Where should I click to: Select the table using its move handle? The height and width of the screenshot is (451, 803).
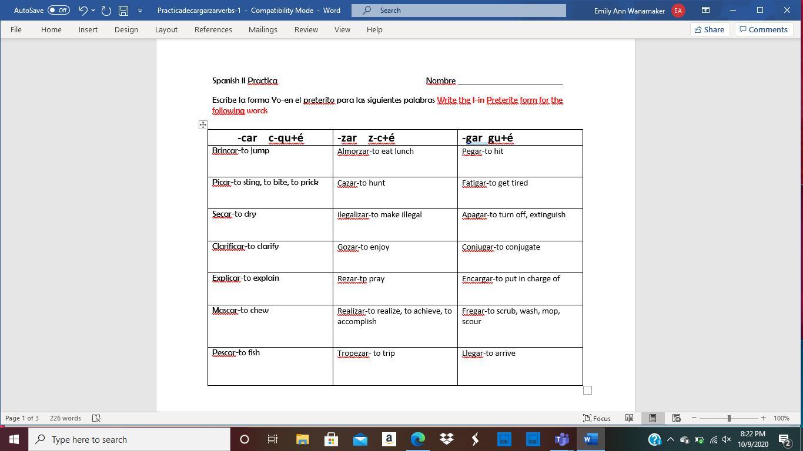coord(203,124)
